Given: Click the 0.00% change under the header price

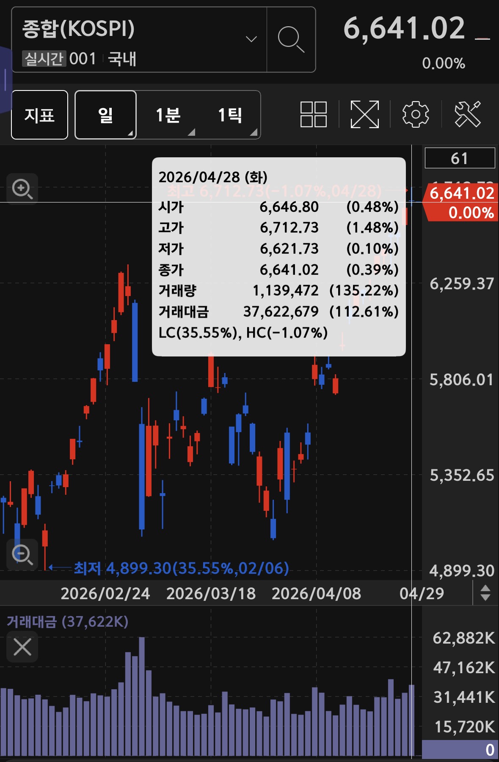Looking at the screenshot, I should coord(444,63).
